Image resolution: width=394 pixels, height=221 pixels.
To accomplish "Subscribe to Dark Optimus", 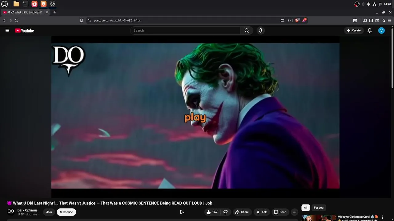I will coord(66,212).
